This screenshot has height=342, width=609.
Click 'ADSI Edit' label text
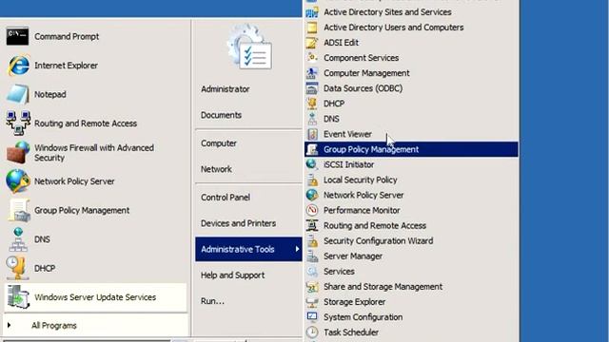341,43
